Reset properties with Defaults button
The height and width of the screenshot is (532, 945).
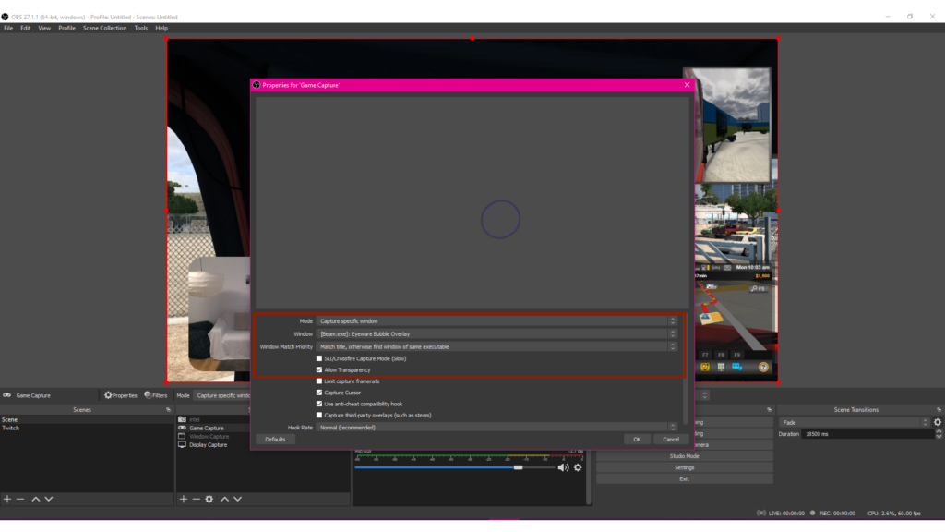pyautogui.click(x=275, y=439)
